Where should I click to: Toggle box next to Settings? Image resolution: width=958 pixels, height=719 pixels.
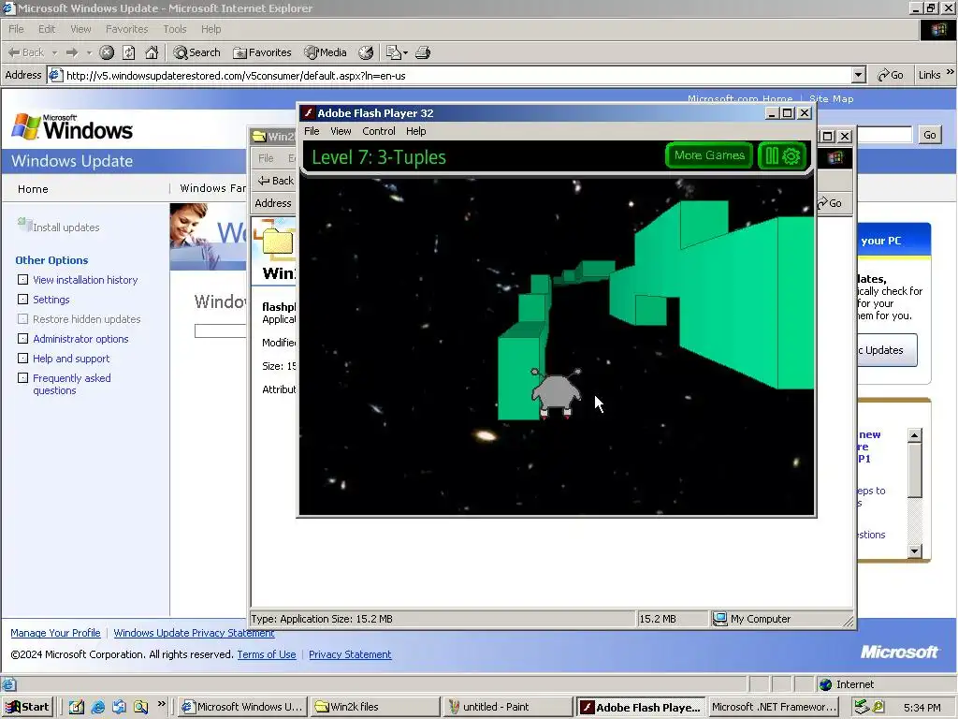[22, 299]
